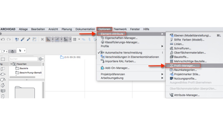
Task: Choose Verschneidungen in Ebenenkombinationen
Action: click(131, 57)
